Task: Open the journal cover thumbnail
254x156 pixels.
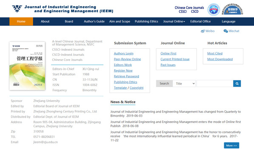Action: click(x=27, y=66)
